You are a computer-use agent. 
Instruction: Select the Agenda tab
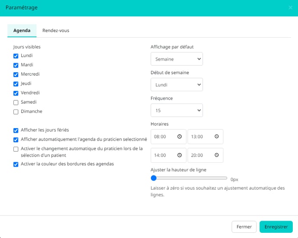[x=22, y=30]
